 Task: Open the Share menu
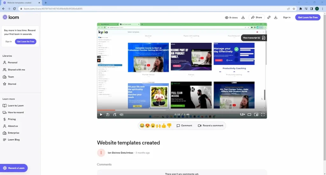pos(256,18)
